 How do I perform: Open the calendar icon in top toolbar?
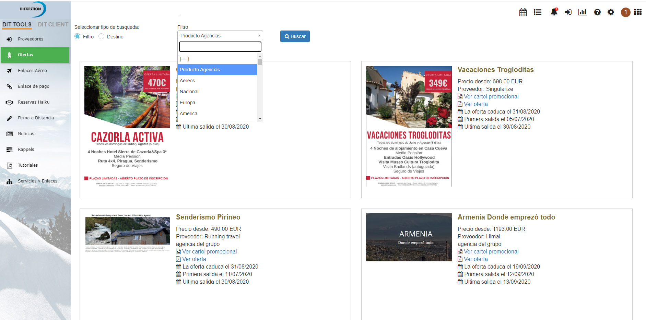tap(523, 12)
